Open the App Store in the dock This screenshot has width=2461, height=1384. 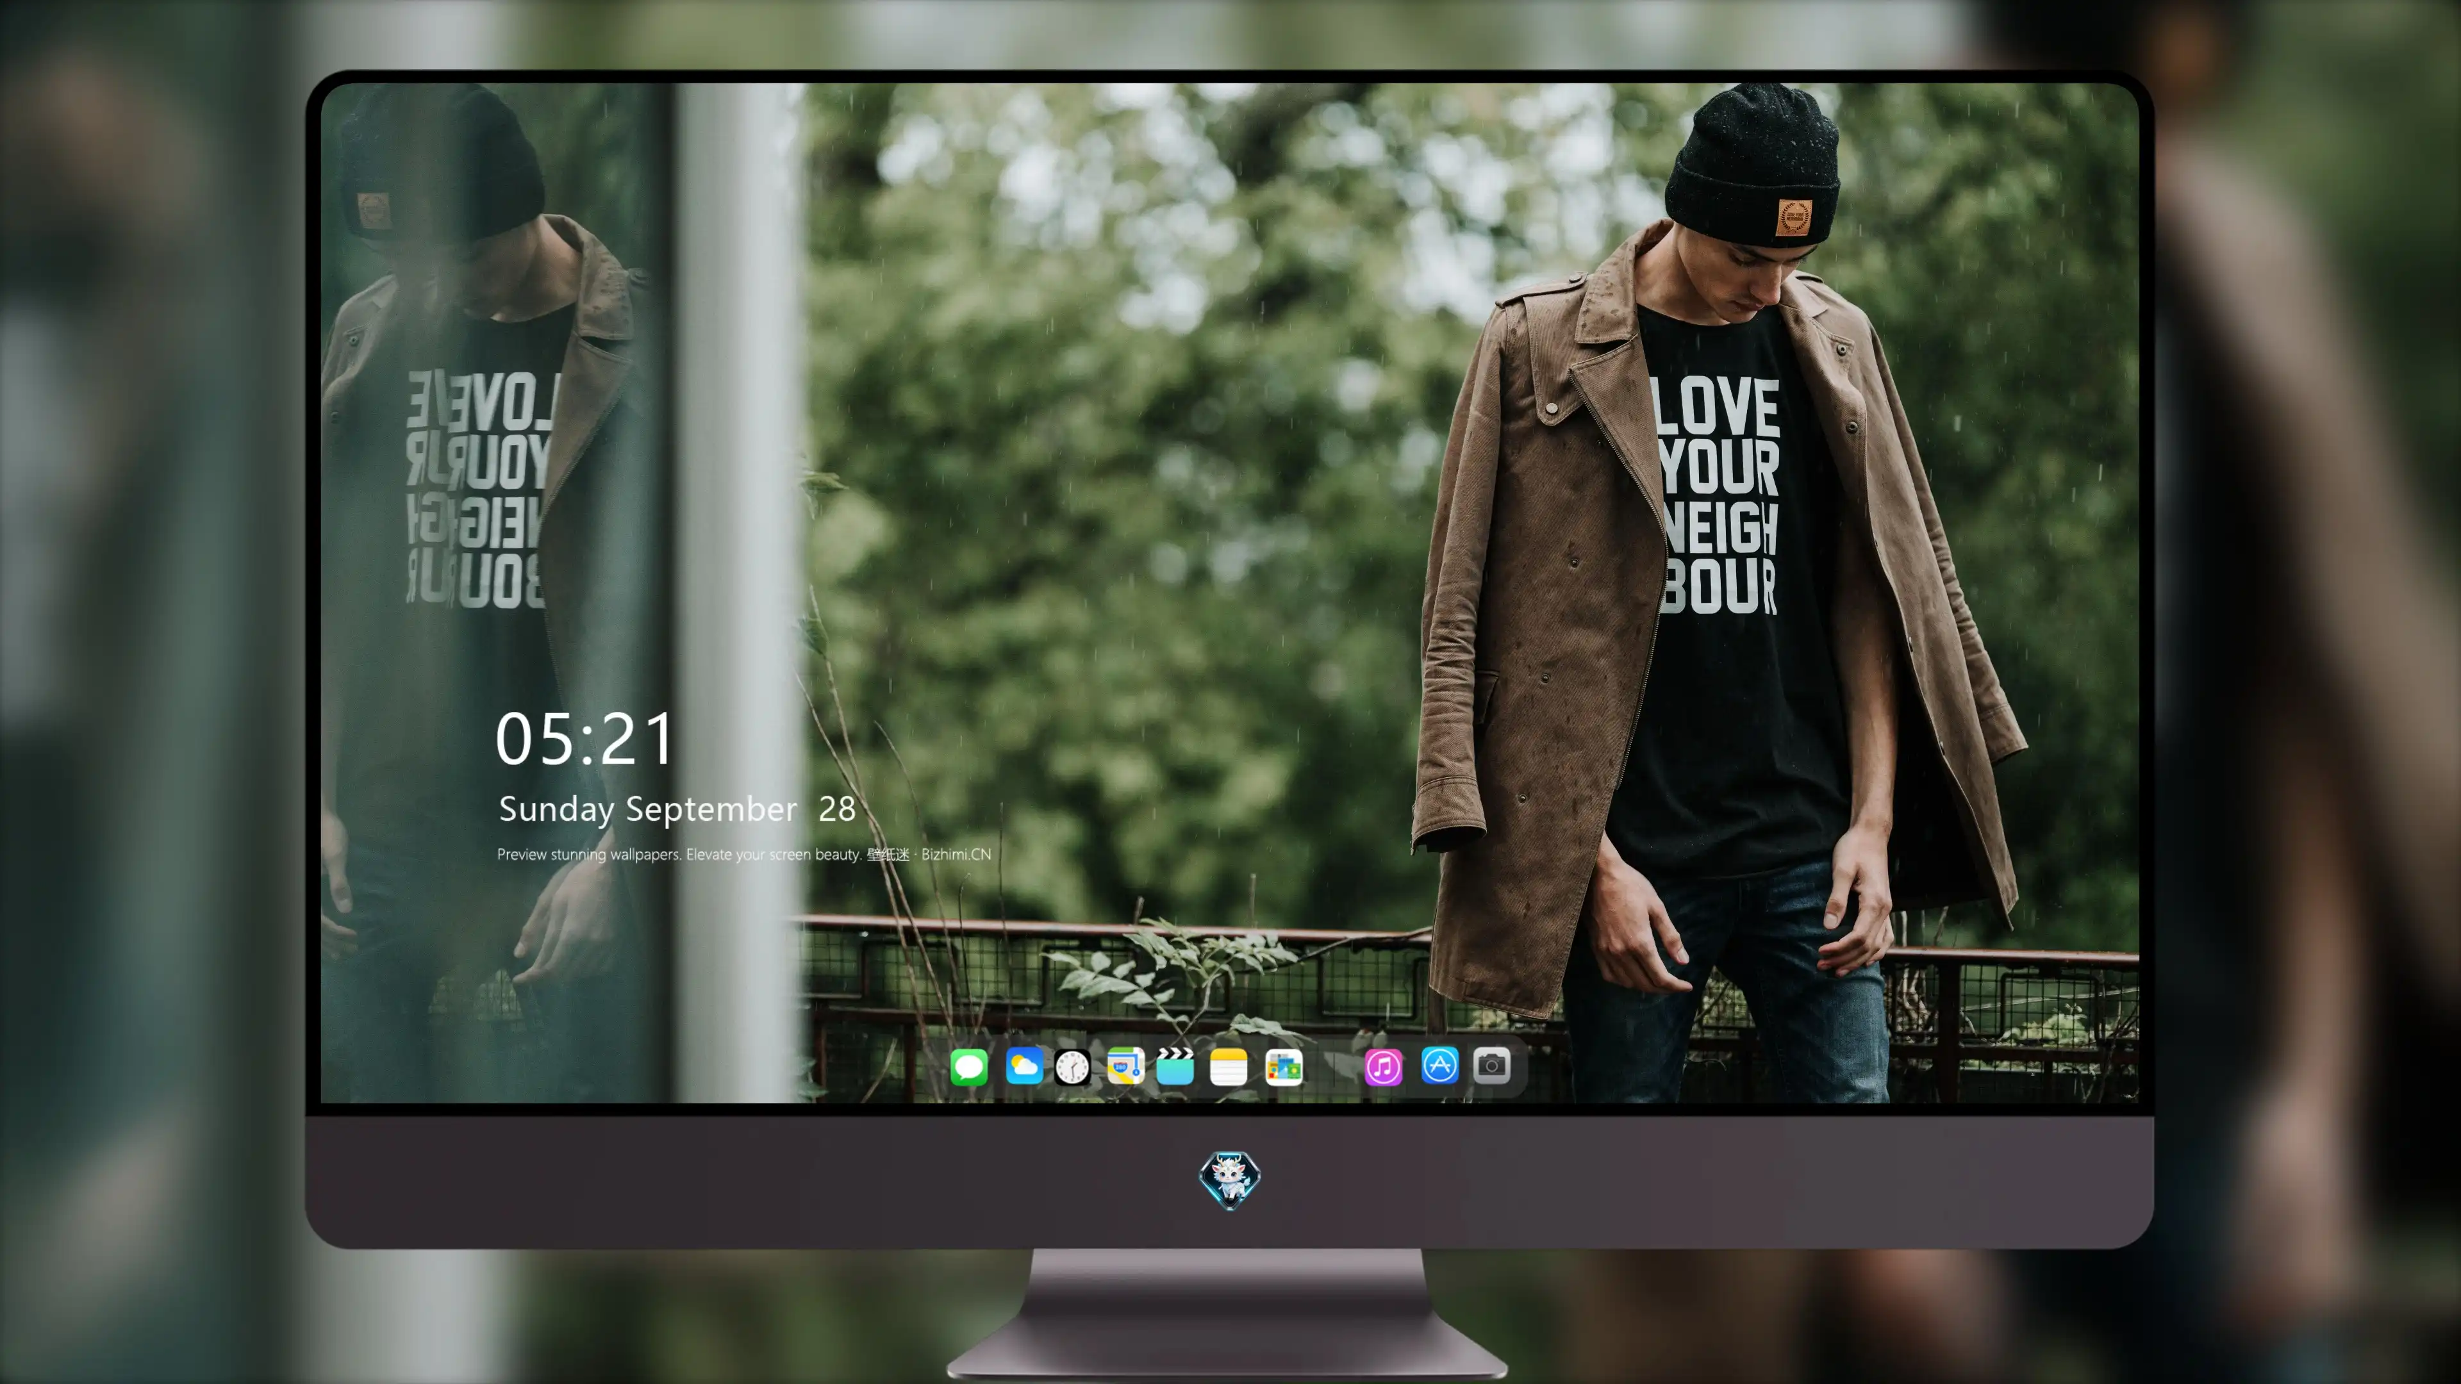1439,1065
